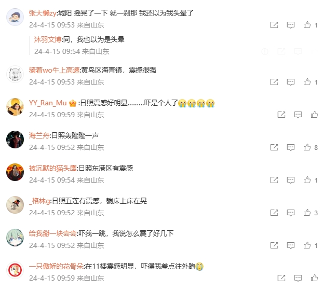
Task: Like 一只傲娇的花骨朵's comment
Action: pos(314,278)
